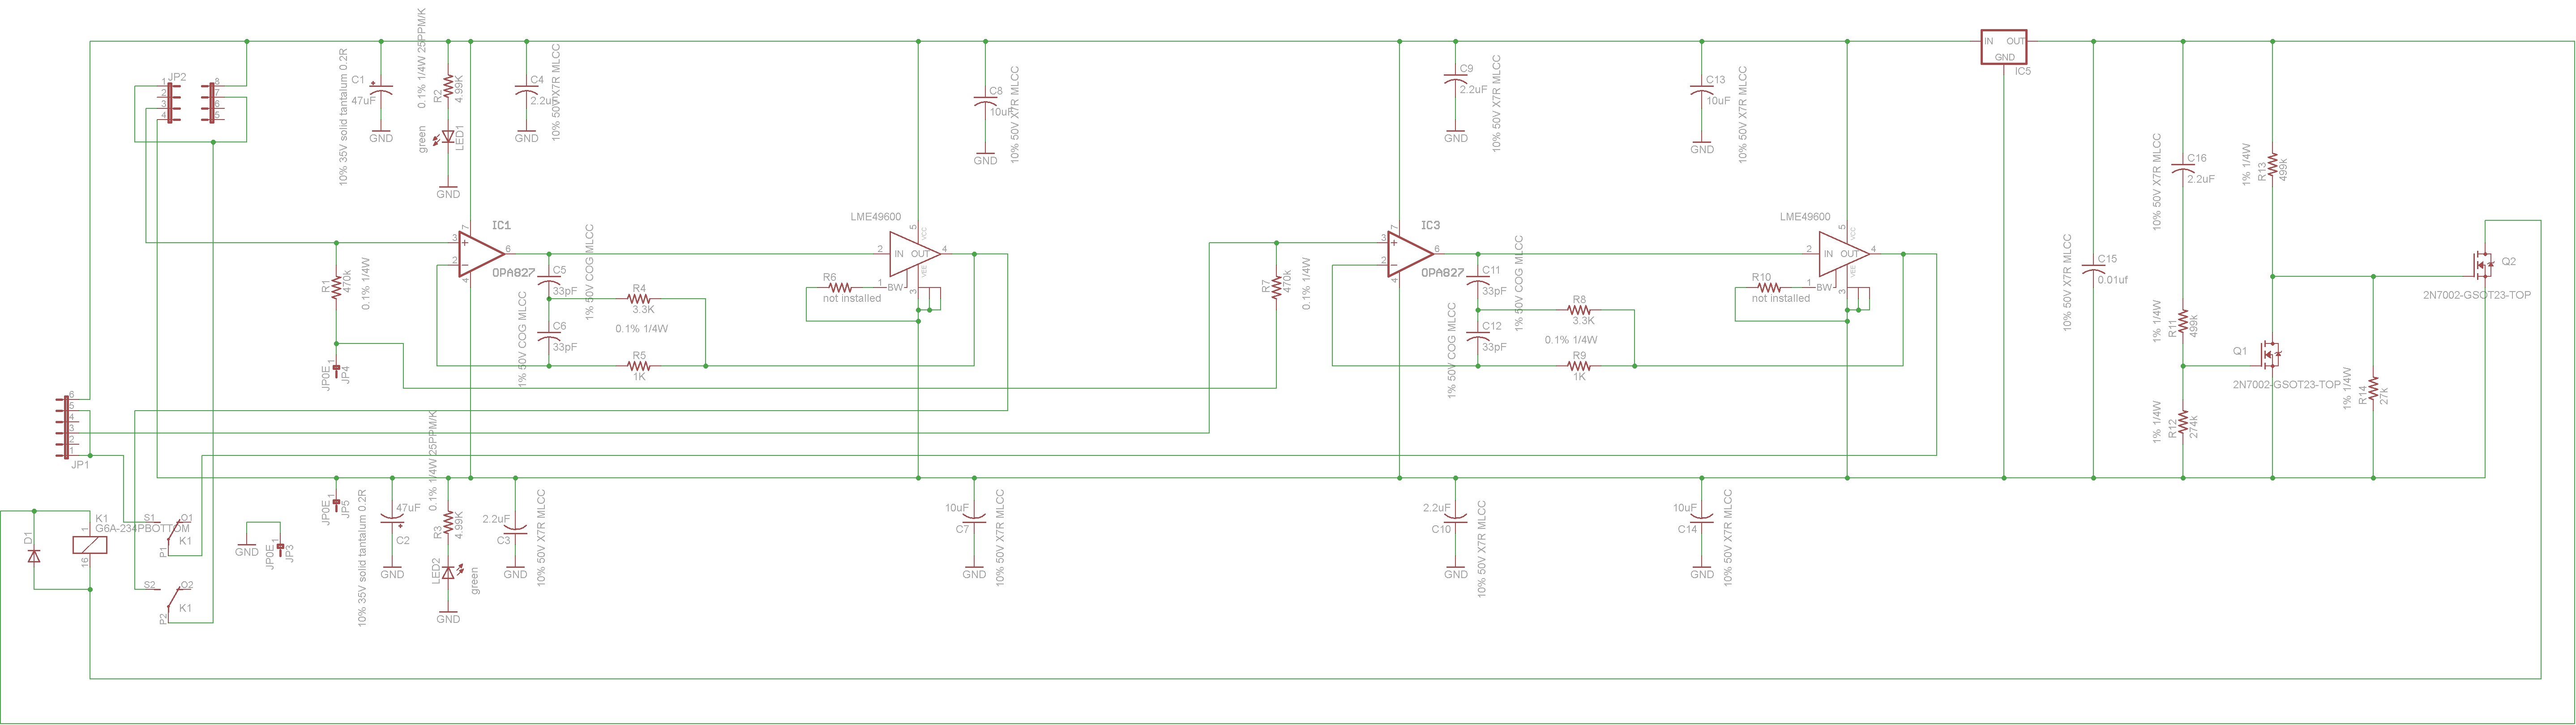This screenshot has height=725, width=2576.
Task: Click the '274k' value text
Action: pos(2194,428)
